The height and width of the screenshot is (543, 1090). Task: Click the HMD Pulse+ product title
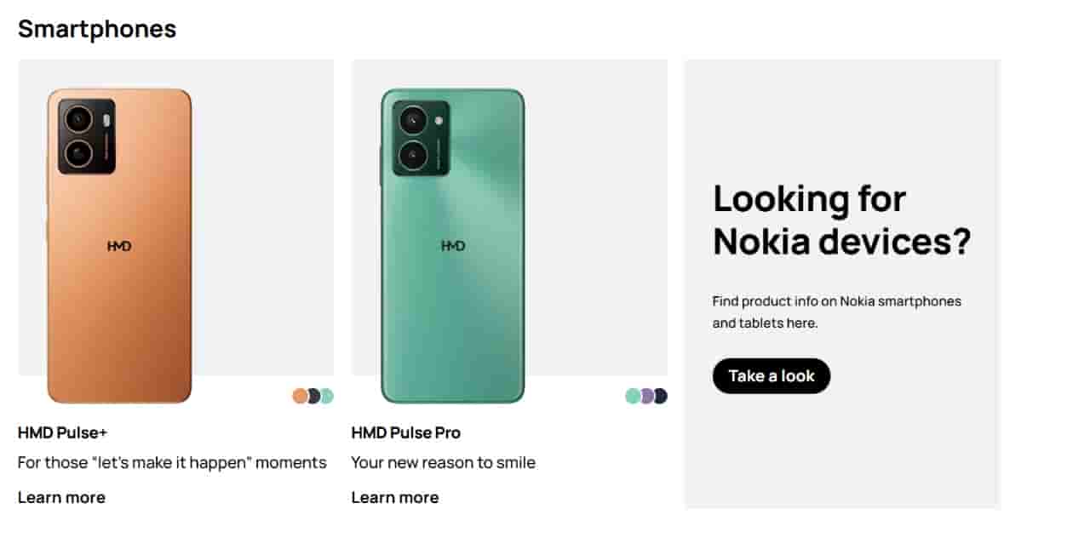click(x=62, y=432)
